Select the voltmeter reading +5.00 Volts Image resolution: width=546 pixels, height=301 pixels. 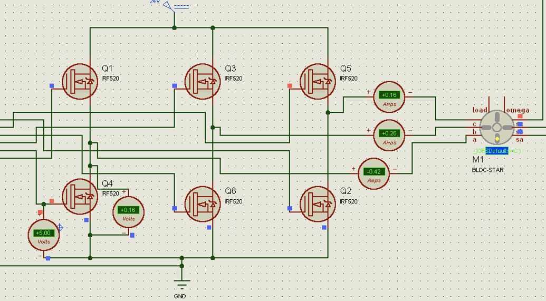coord(44,235)
